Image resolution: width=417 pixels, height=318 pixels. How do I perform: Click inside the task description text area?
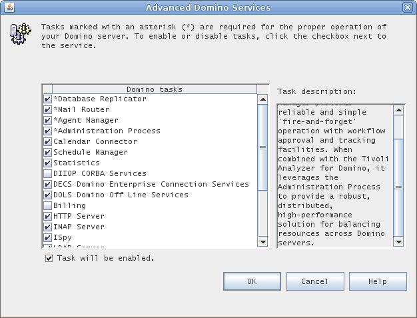click(335, 175)
